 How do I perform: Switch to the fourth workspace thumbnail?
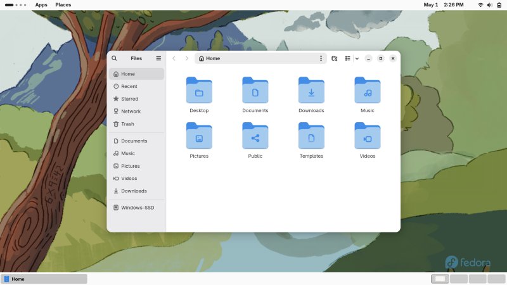coord(496,279)
